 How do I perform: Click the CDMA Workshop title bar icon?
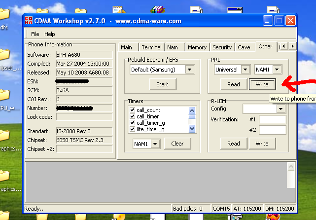[x=29, y=21]
